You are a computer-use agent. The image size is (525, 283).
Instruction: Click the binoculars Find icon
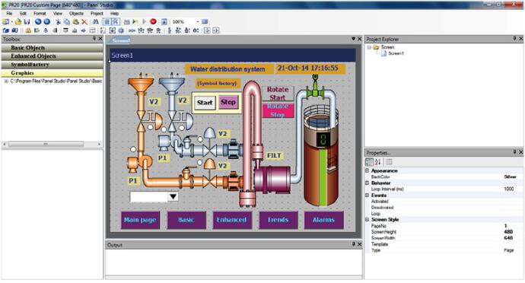tap(95, 21)
